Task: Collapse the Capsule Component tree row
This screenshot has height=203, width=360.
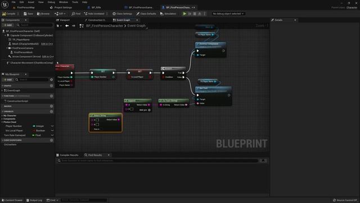Action: click(5, 36)
